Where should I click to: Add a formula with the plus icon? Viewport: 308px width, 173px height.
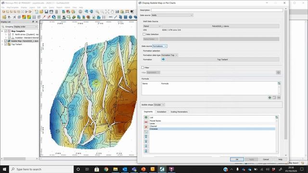tap(269, 98)
